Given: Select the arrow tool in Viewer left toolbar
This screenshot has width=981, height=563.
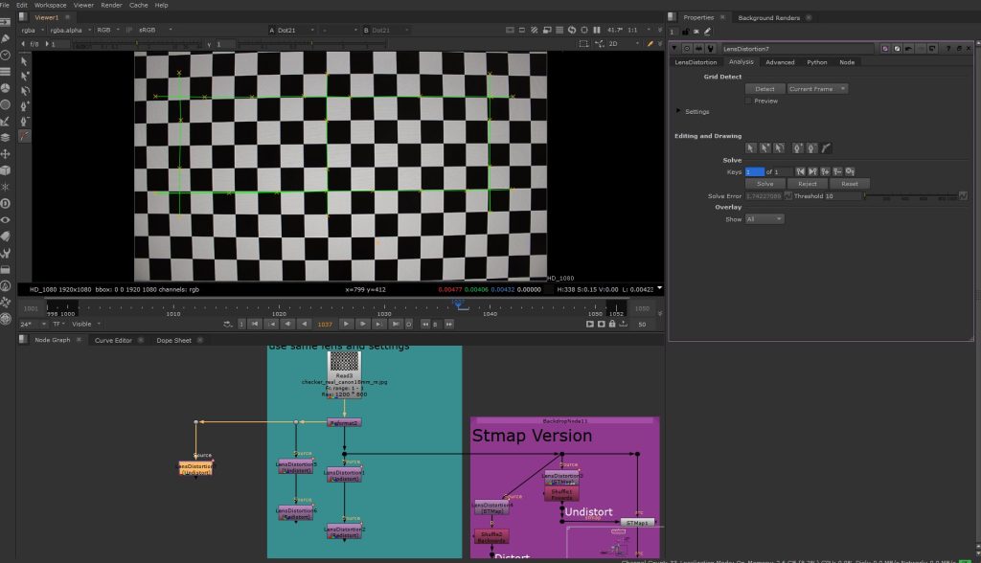Looking at the screenshot, I should tap(24, 61).
